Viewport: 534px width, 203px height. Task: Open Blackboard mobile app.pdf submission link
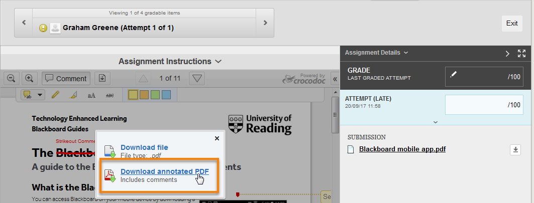[402, 149]
